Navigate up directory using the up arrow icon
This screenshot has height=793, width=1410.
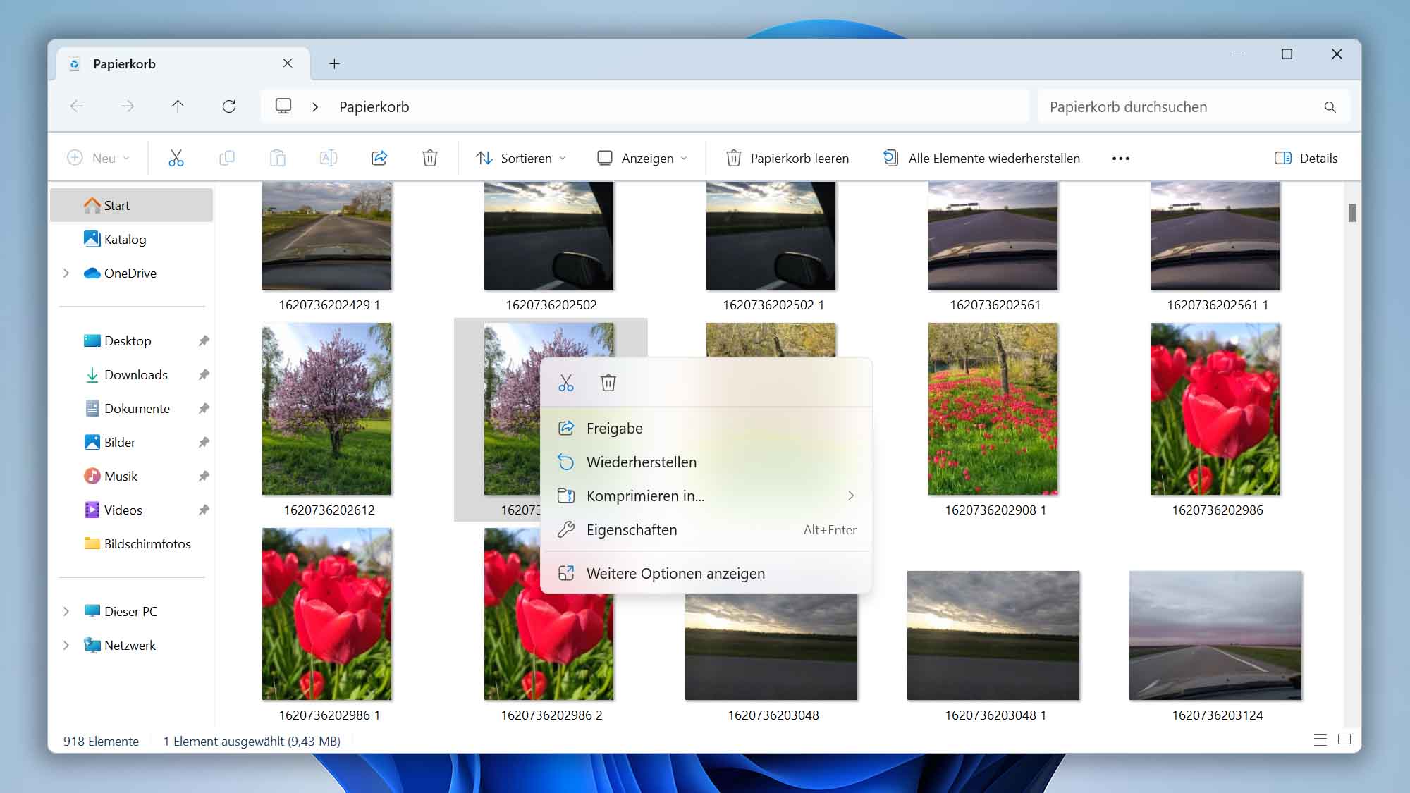178,106
